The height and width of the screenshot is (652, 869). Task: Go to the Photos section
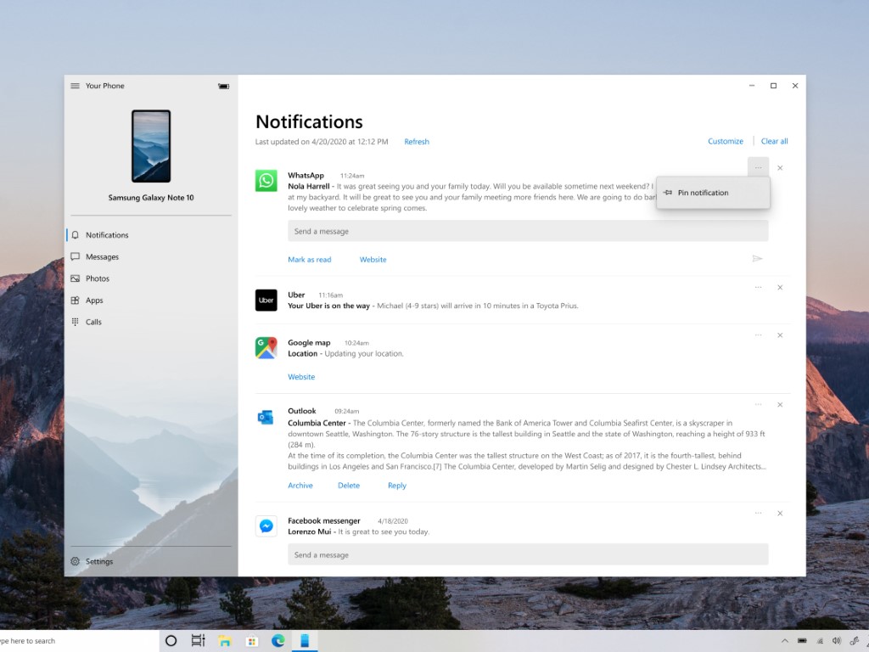97,278
